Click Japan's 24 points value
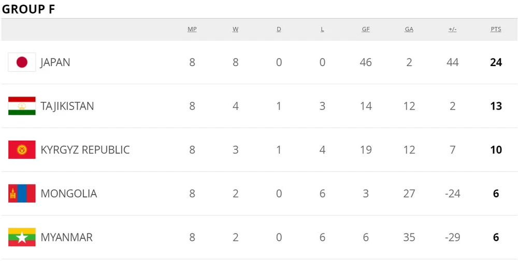Screen dimensions: 518x263 (x=496, y=63)
